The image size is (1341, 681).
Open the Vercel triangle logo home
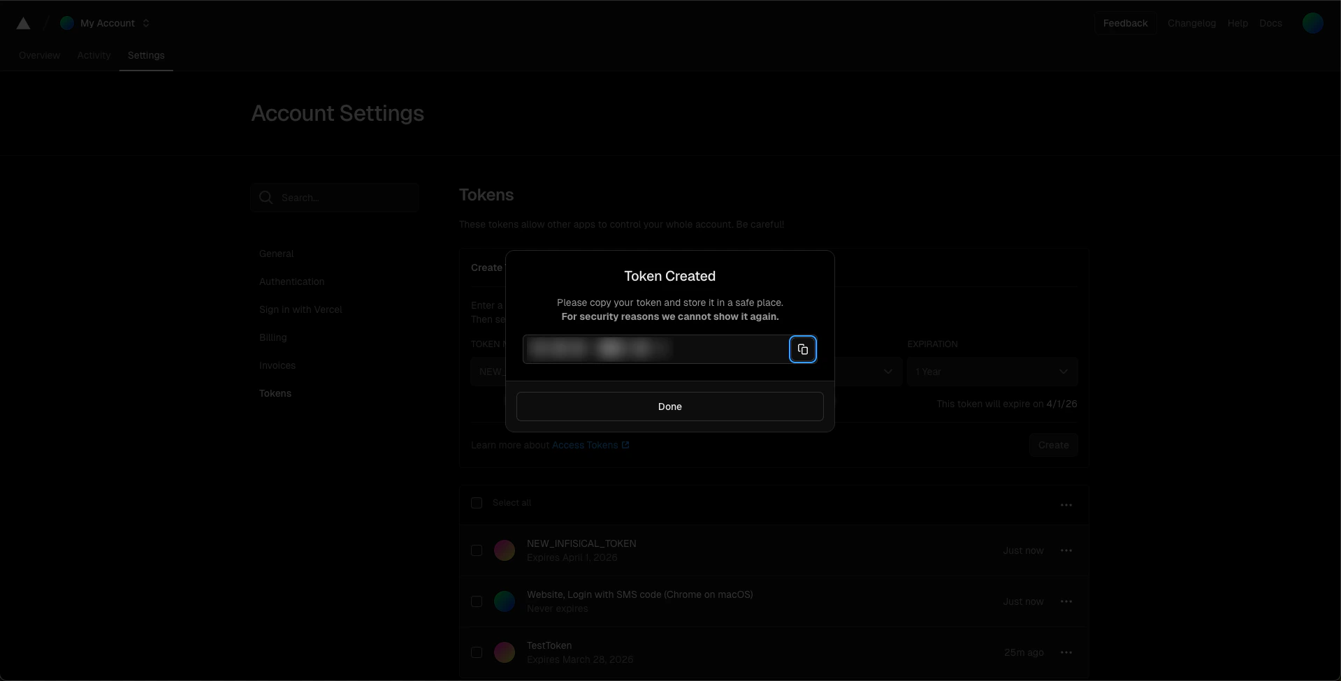[23, 23]
